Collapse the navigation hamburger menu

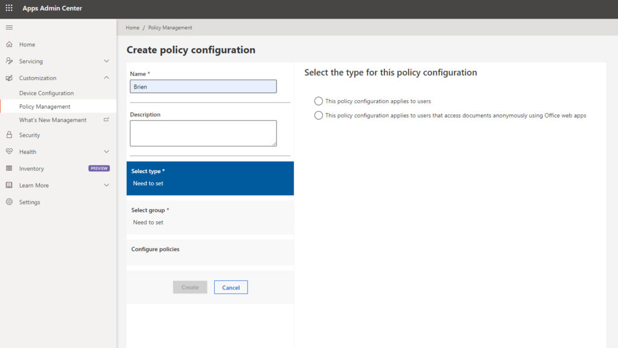pyautogui.click(x=9, y=28)
